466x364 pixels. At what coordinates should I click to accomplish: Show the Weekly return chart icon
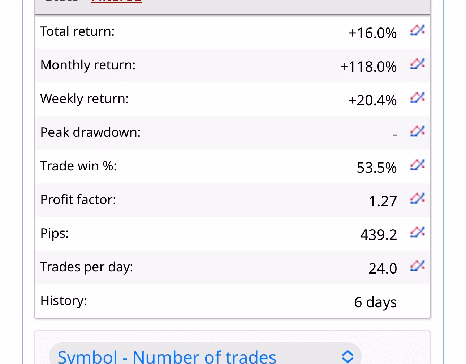(417, 98)
